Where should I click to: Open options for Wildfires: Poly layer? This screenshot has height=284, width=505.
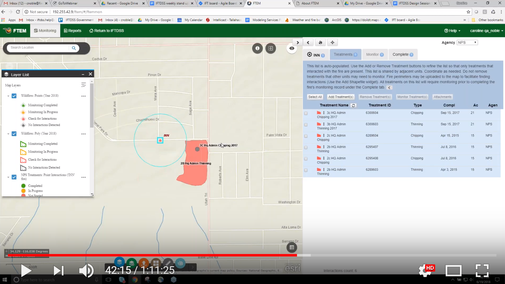point(83,134)
